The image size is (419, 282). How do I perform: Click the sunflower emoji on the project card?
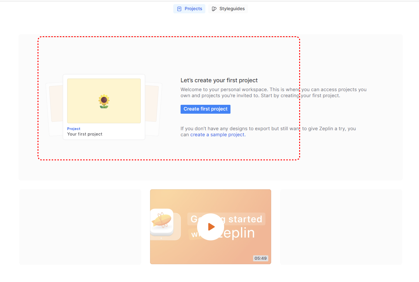[x=104, y=101]
